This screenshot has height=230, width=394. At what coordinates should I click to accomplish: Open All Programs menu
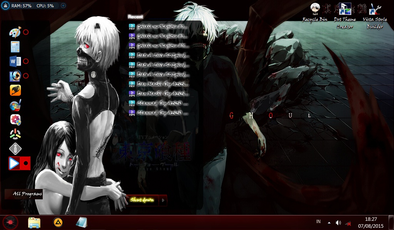pyautogui.click(x=24, y=194)
